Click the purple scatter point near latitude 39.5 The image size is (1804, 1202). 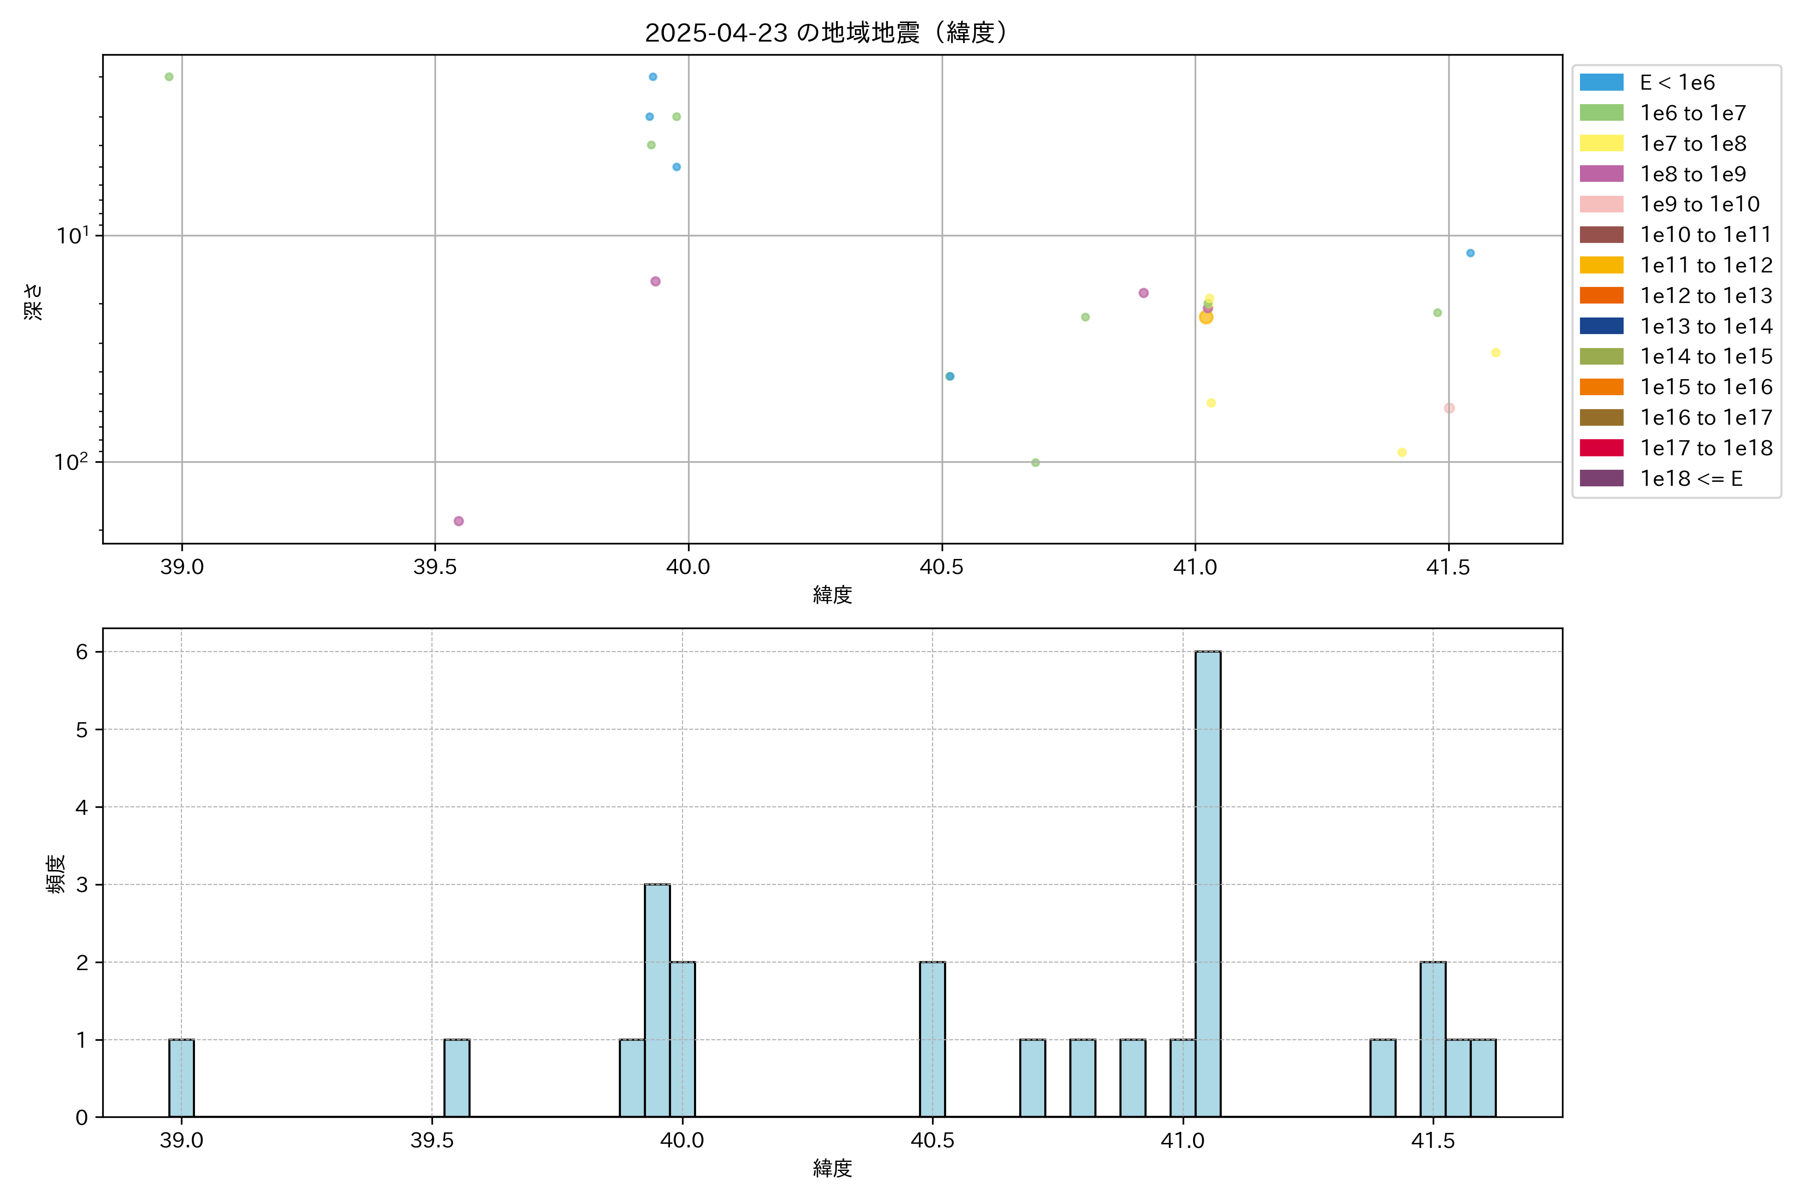click(459, 521)
